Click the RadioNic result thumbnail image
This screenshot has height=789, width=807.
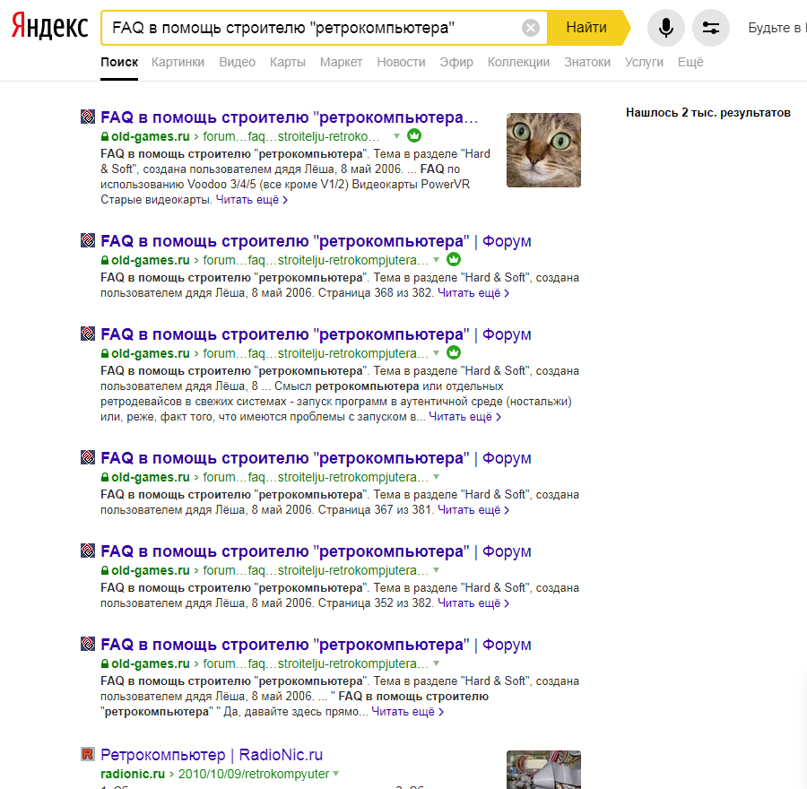click(x=543, y=770)
